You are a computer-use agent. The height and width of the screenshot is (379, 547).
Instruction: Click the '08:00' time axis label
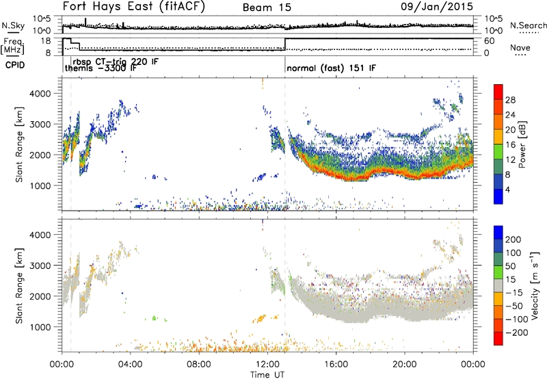pos(198,365)
